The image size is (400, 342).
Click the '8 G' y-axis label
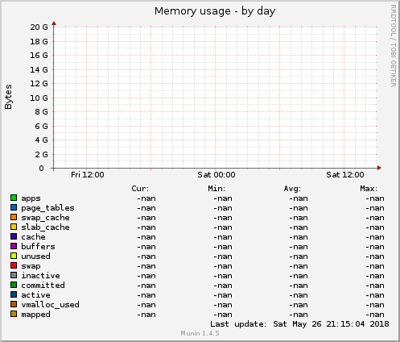tap(41, 112)
